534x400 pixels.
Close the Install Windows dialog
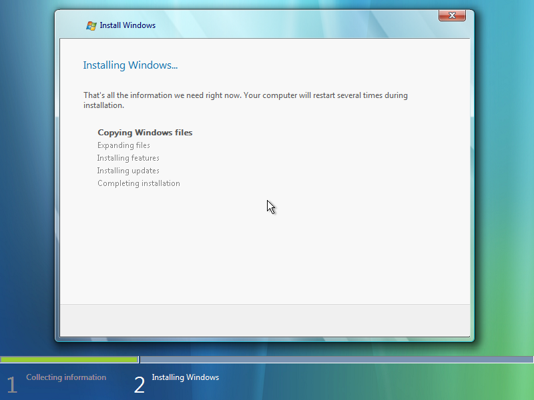(452, 15)
